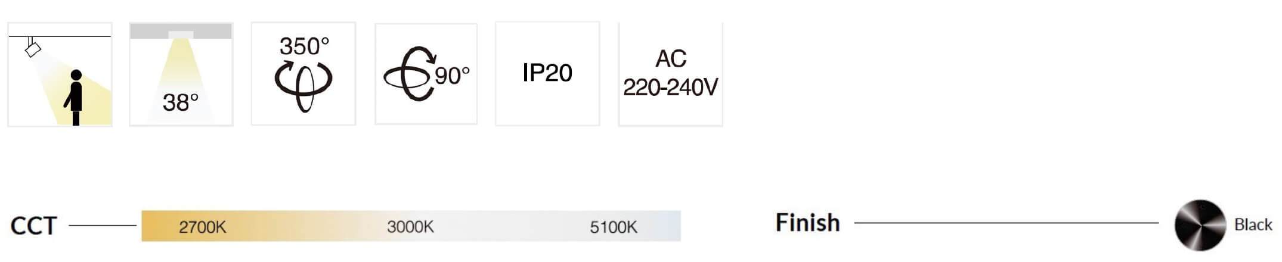Select the 2700K warm color temperature
The width and height of the screenshot is (1282, 262).
pyautogui.click(x=202, y=227)
